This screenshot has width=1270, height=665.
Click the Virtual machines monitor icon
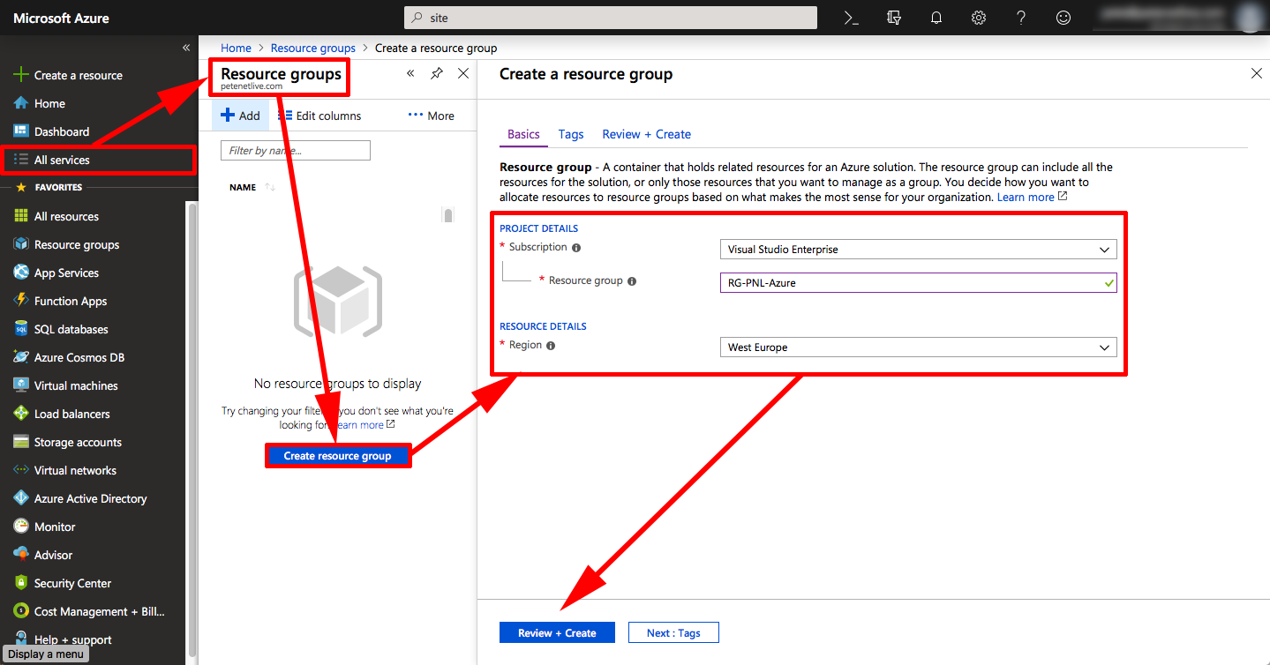21,385
